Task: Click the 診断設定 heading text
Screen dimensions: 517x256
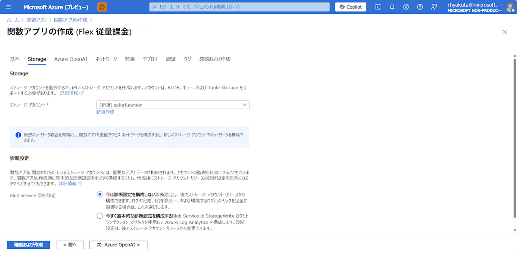Action: pyautogui.click(x=19, y=158)
